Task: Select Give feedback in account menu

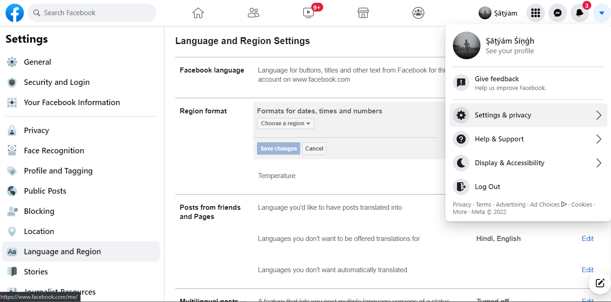Action: click(528, 83)
